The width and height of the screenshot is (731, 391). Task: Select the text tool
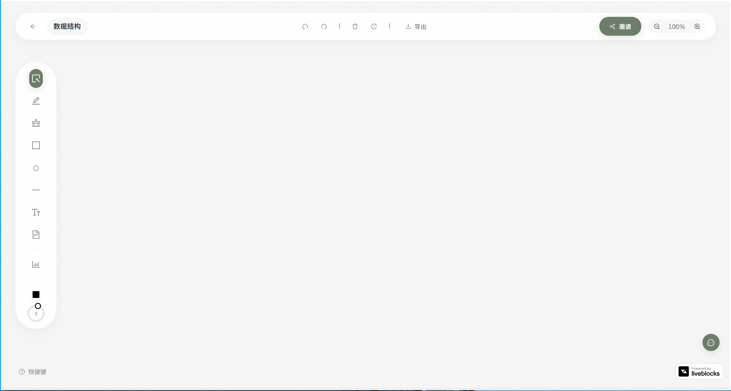click(36, 212)
